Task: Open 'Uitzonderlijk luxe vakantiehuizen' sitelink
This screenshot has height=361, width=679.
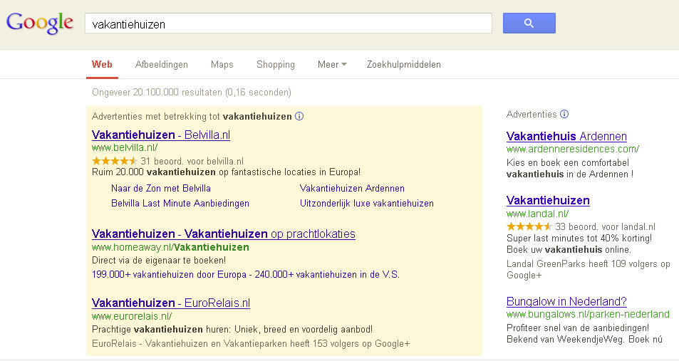Action: (x=367, y=204)
